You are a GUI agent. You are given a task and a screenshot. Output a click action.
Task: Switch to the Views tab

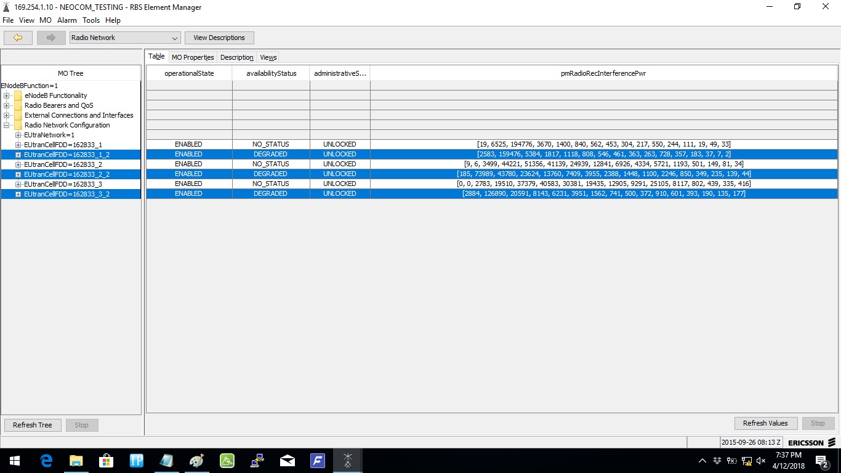pos(268,57)
